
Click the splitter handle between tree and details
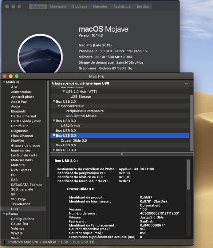click(122, 154)
